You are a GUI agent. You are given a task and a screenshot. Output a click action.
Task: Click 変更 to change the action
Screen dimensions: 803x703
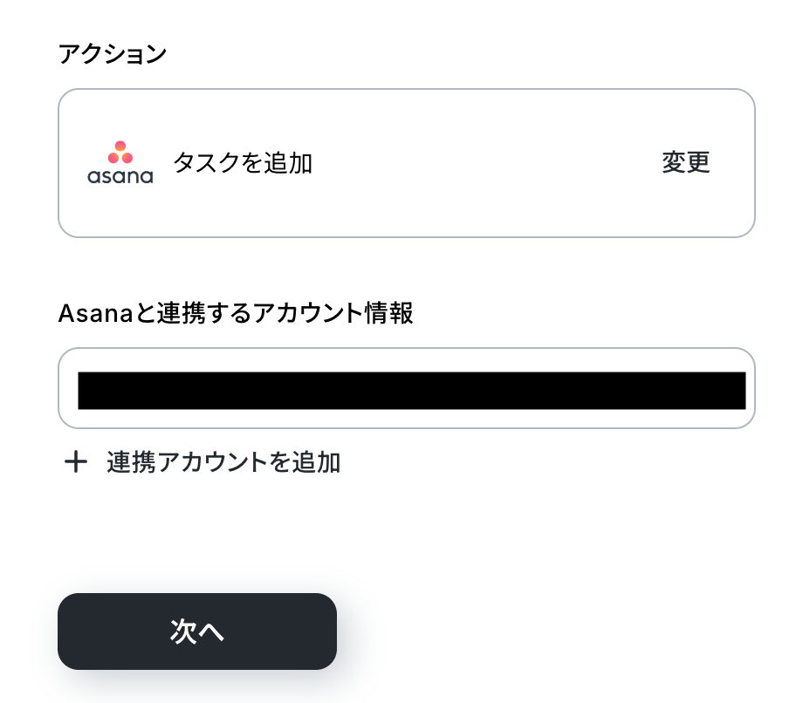(686, 163)
